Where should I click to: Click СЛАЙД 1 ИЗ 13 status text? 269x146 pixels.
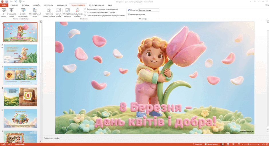[x=7, y=145]
